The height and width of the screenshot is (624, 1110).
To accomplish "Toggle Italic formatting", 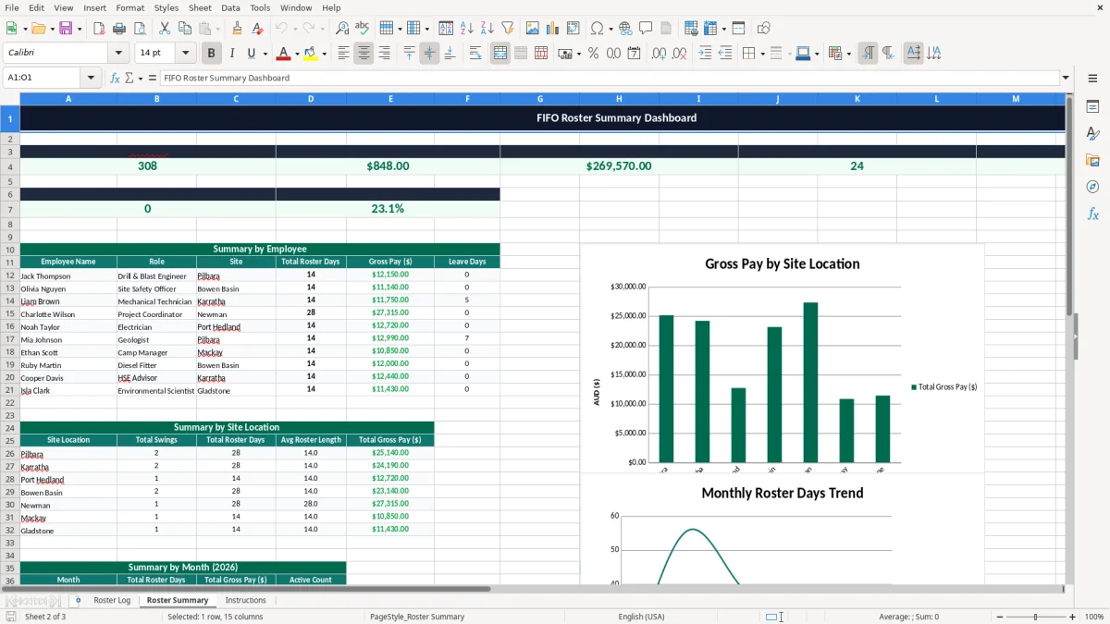I will [x=232, y=54].
